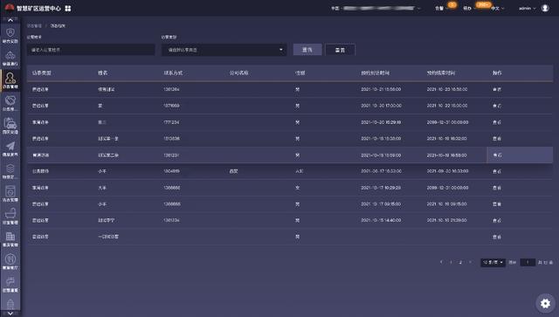Focus the visitor name input field
This screenshot has width=559, height=317.
tap(91, 50)
